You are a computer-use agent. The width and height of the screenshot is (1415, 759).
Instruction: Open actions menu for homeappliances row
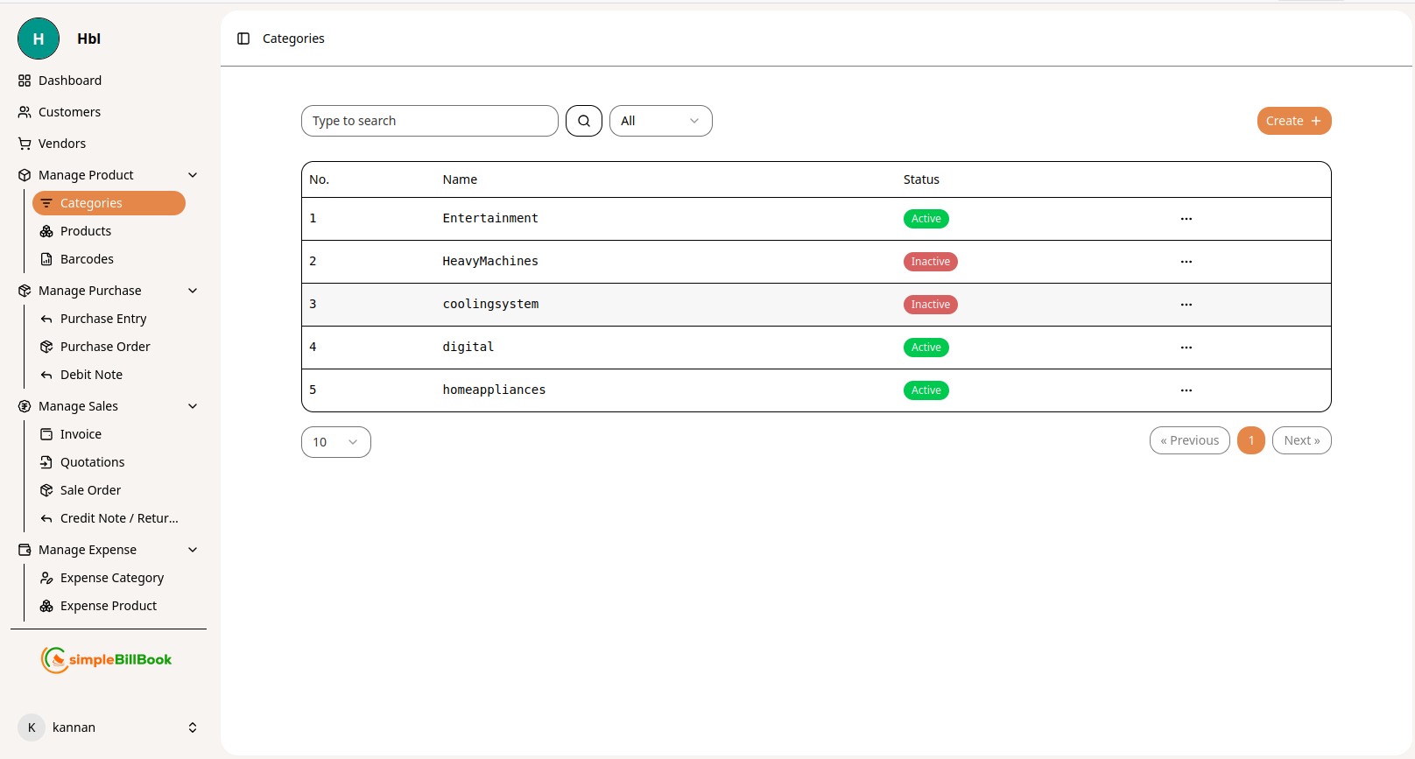[1186, 390]
